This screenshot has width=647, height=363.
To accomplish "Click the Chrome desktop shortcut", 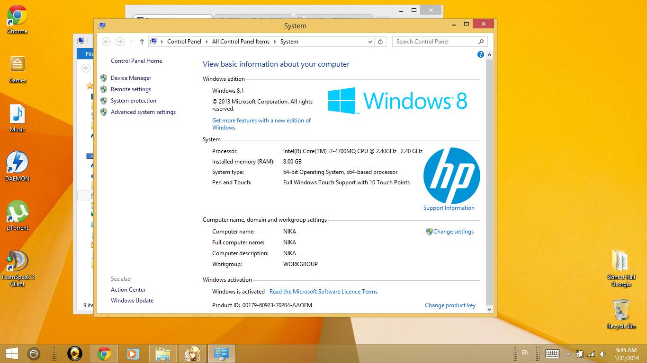I will [17, 20].
